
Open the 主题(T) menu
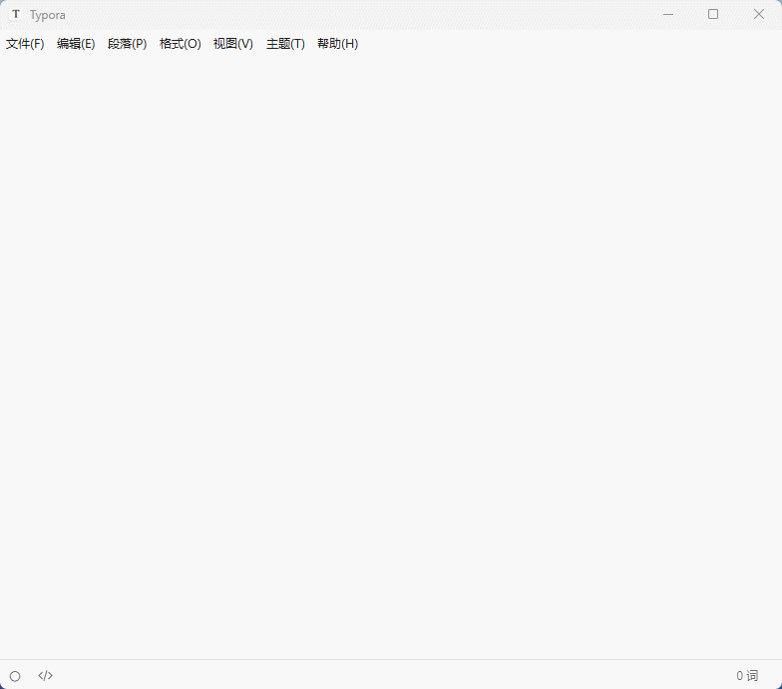(x=285, y=44)
